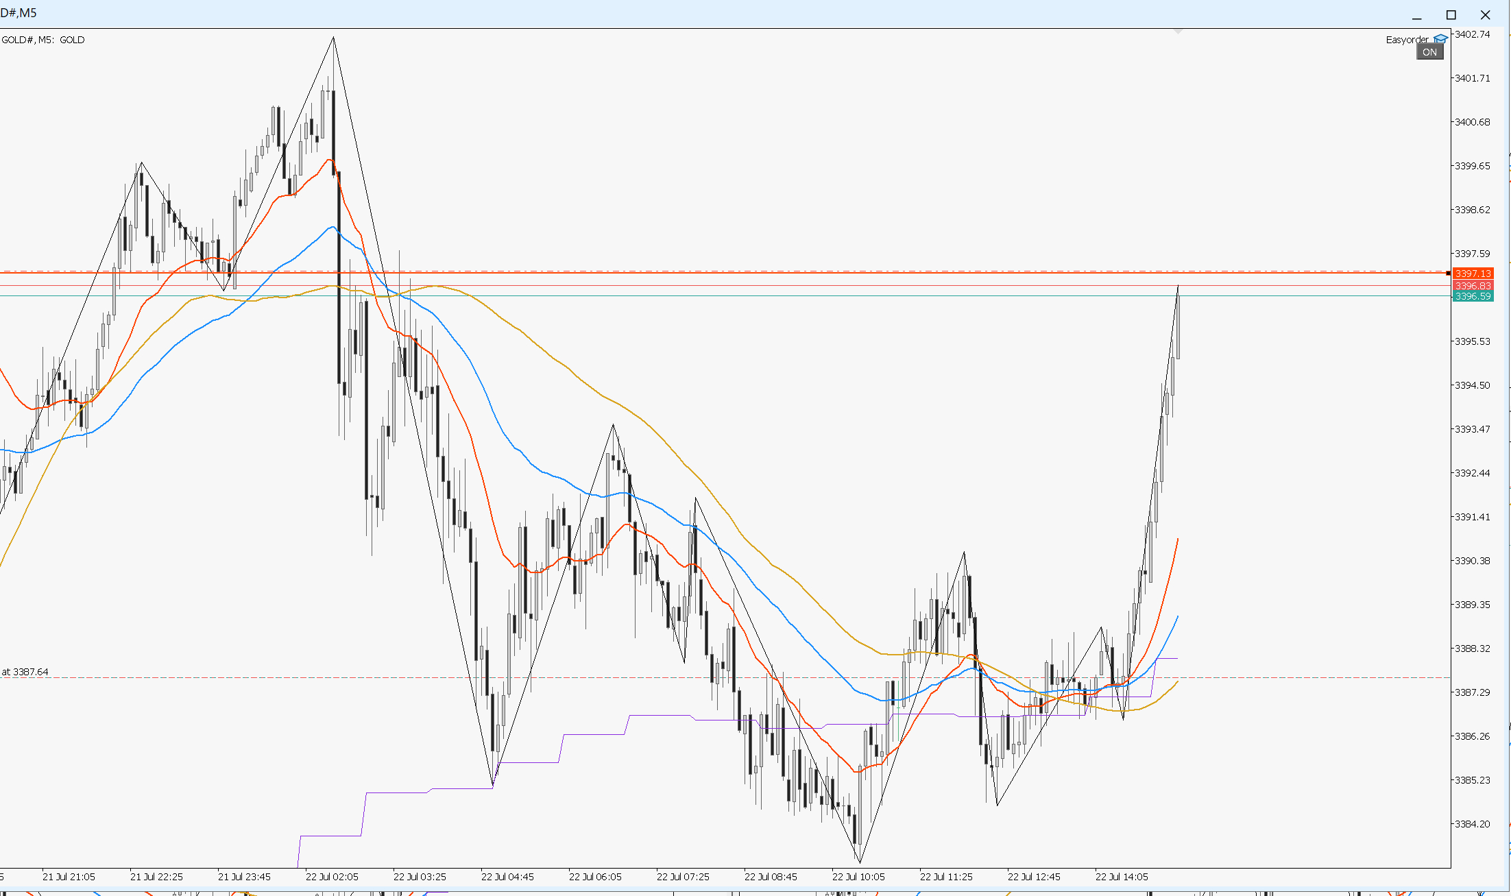The width and height of the screenshot is (1511, 896).
Task: Click the Easyorder label text
Action: [1407, 40]
